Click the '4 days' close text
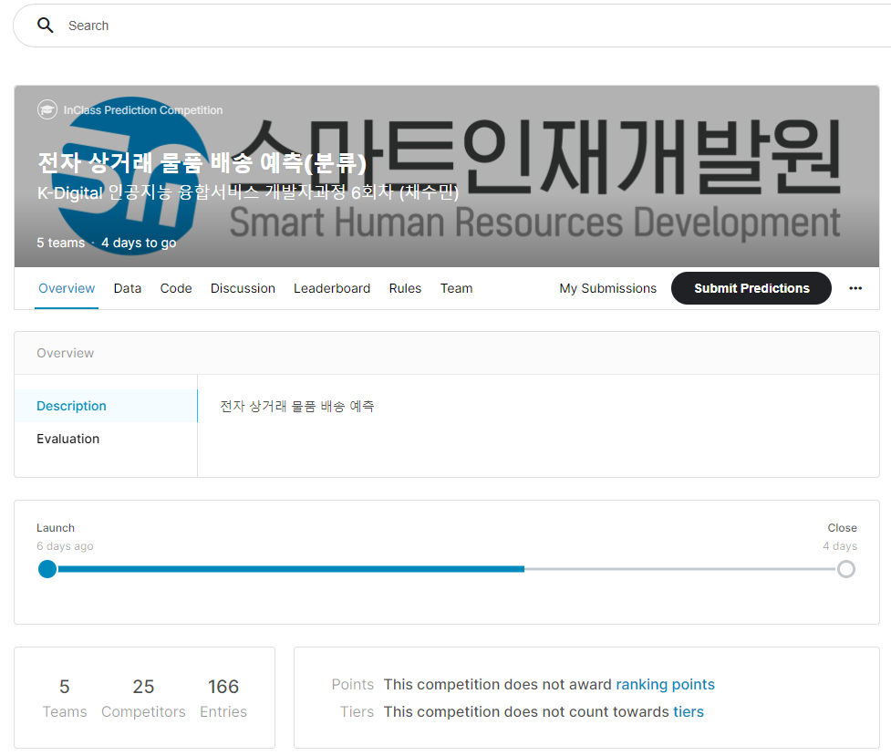 [x=840, y=546]
